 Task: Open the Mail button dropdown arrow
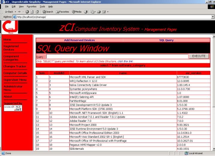point(95,12)
